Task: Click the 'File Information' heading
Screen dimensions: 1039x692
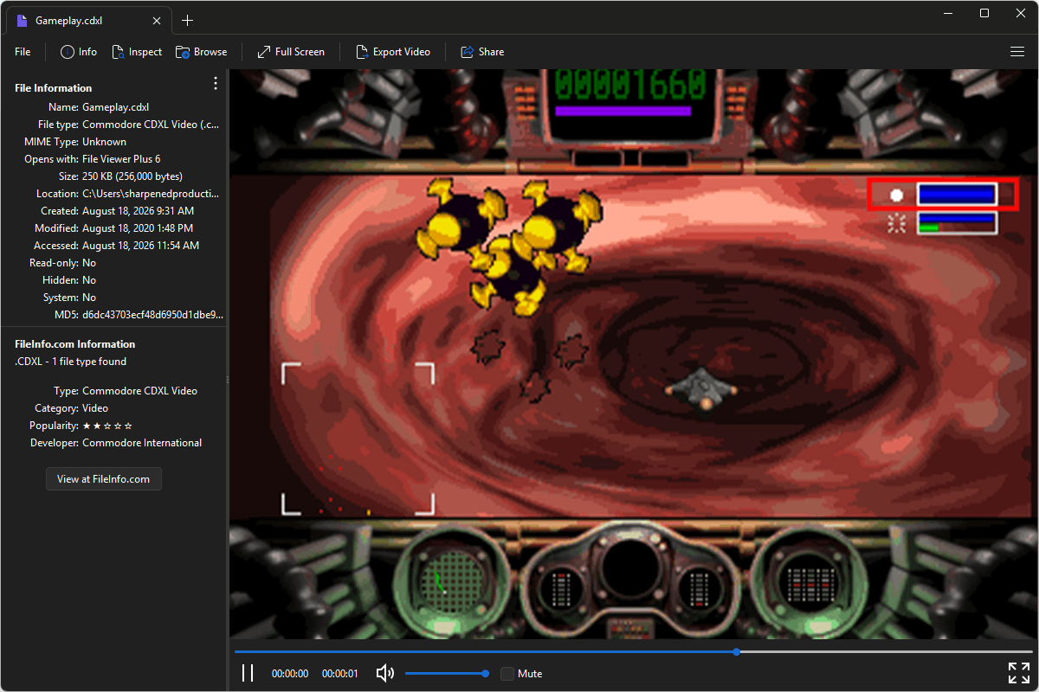Action: pyautogui.click(x=54, y=87)
